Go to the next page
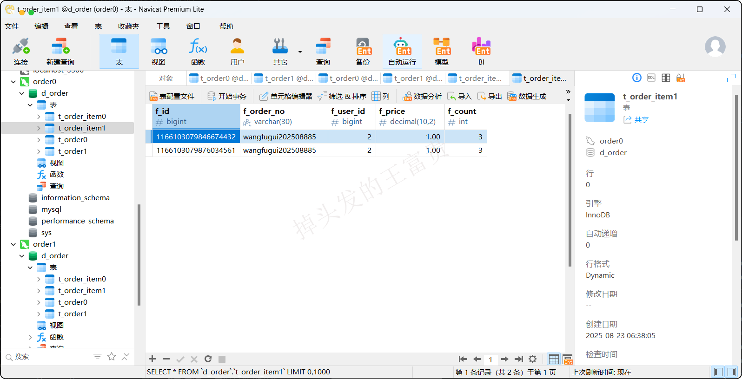 click(x=504, y=359)
